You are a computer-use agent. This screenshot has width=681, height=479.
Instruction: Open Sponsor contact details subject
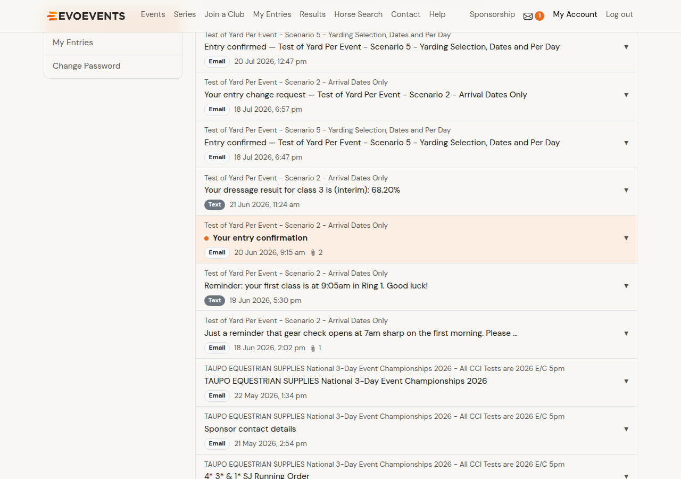(x=250, y=429)
